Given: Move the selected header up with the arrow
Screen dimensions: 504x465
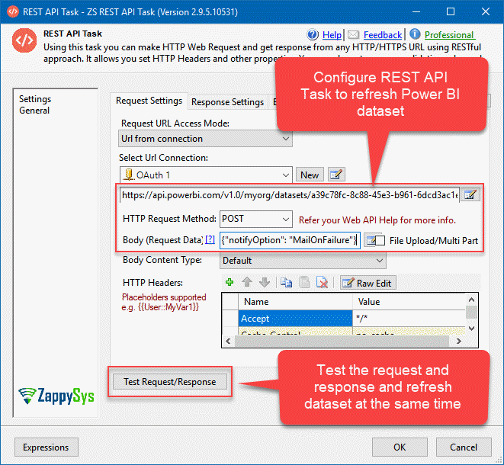Looking at the screenshot, I should click(x=248, y=283).
